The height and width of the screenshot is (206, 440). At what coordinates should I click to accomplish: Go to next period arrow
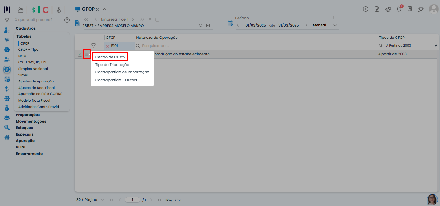306,25
